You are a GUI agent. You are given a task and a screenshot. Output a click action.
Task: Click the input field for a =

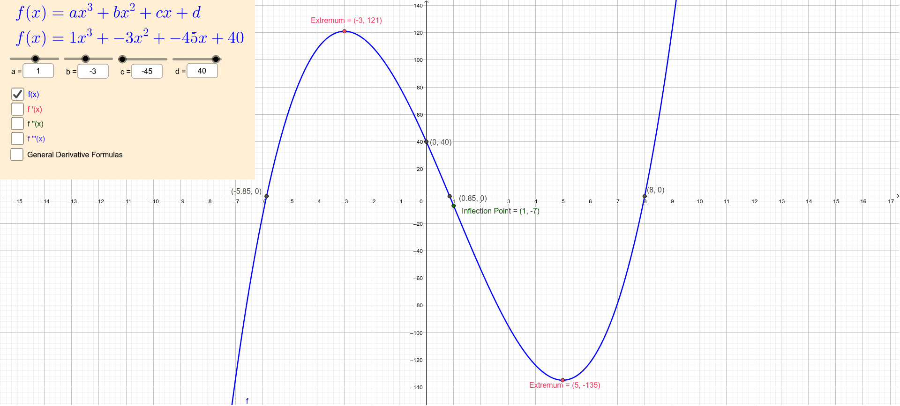(38, 71)
